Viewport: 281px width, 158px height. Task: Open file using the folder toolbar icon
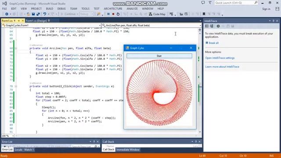point(29,14)
